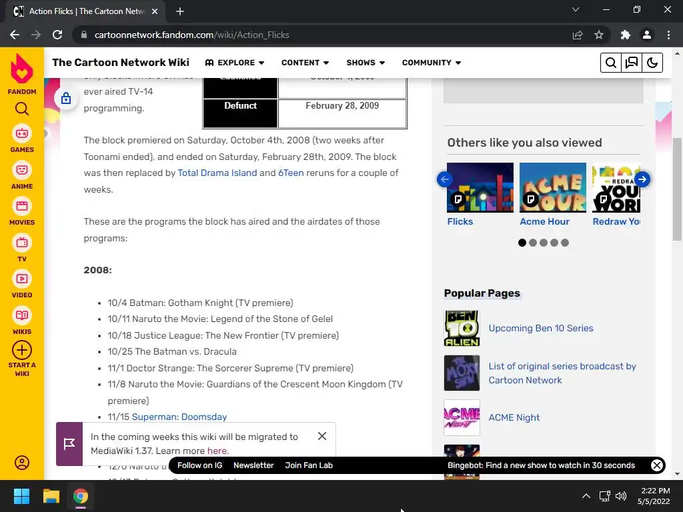Open the Redraw Your World thumbnail
Image resolution: width=683 pixels, height=512 pixels.
point(616,187)
